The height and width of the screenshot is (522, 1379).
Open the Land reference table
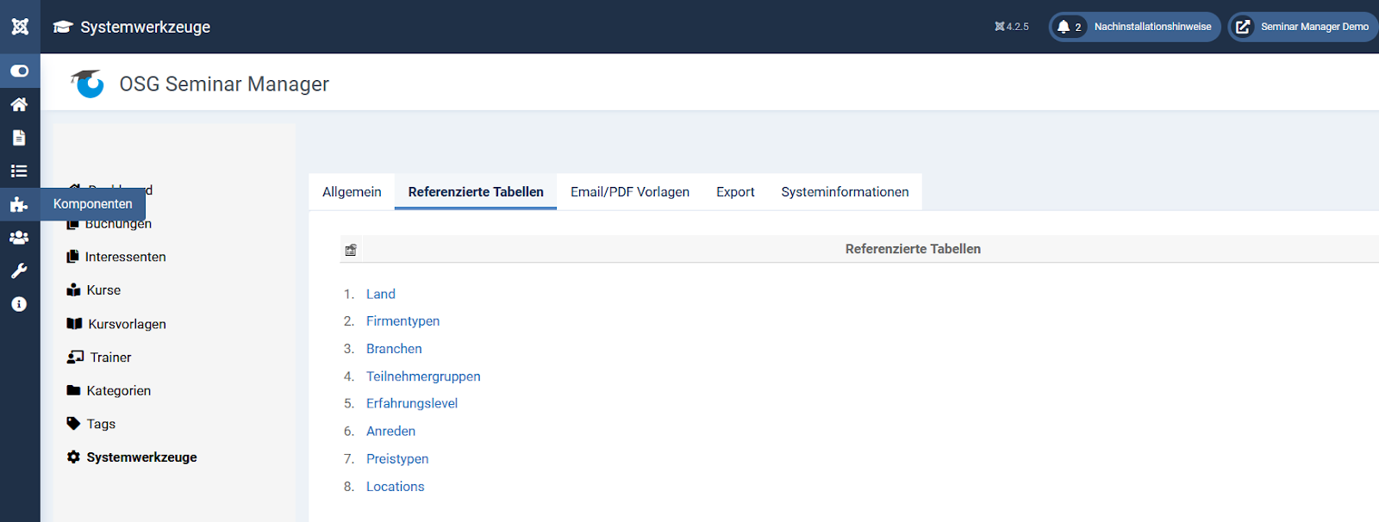click(x=381, y=294)
